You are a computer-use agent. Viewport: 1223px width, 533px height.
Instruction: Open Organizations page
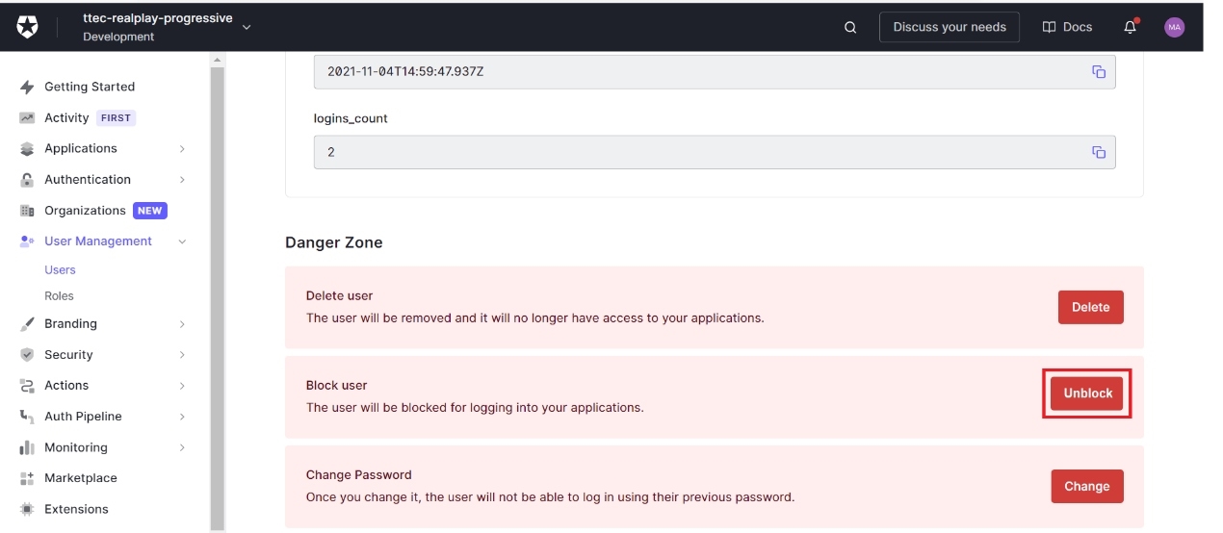pos(85,211)
